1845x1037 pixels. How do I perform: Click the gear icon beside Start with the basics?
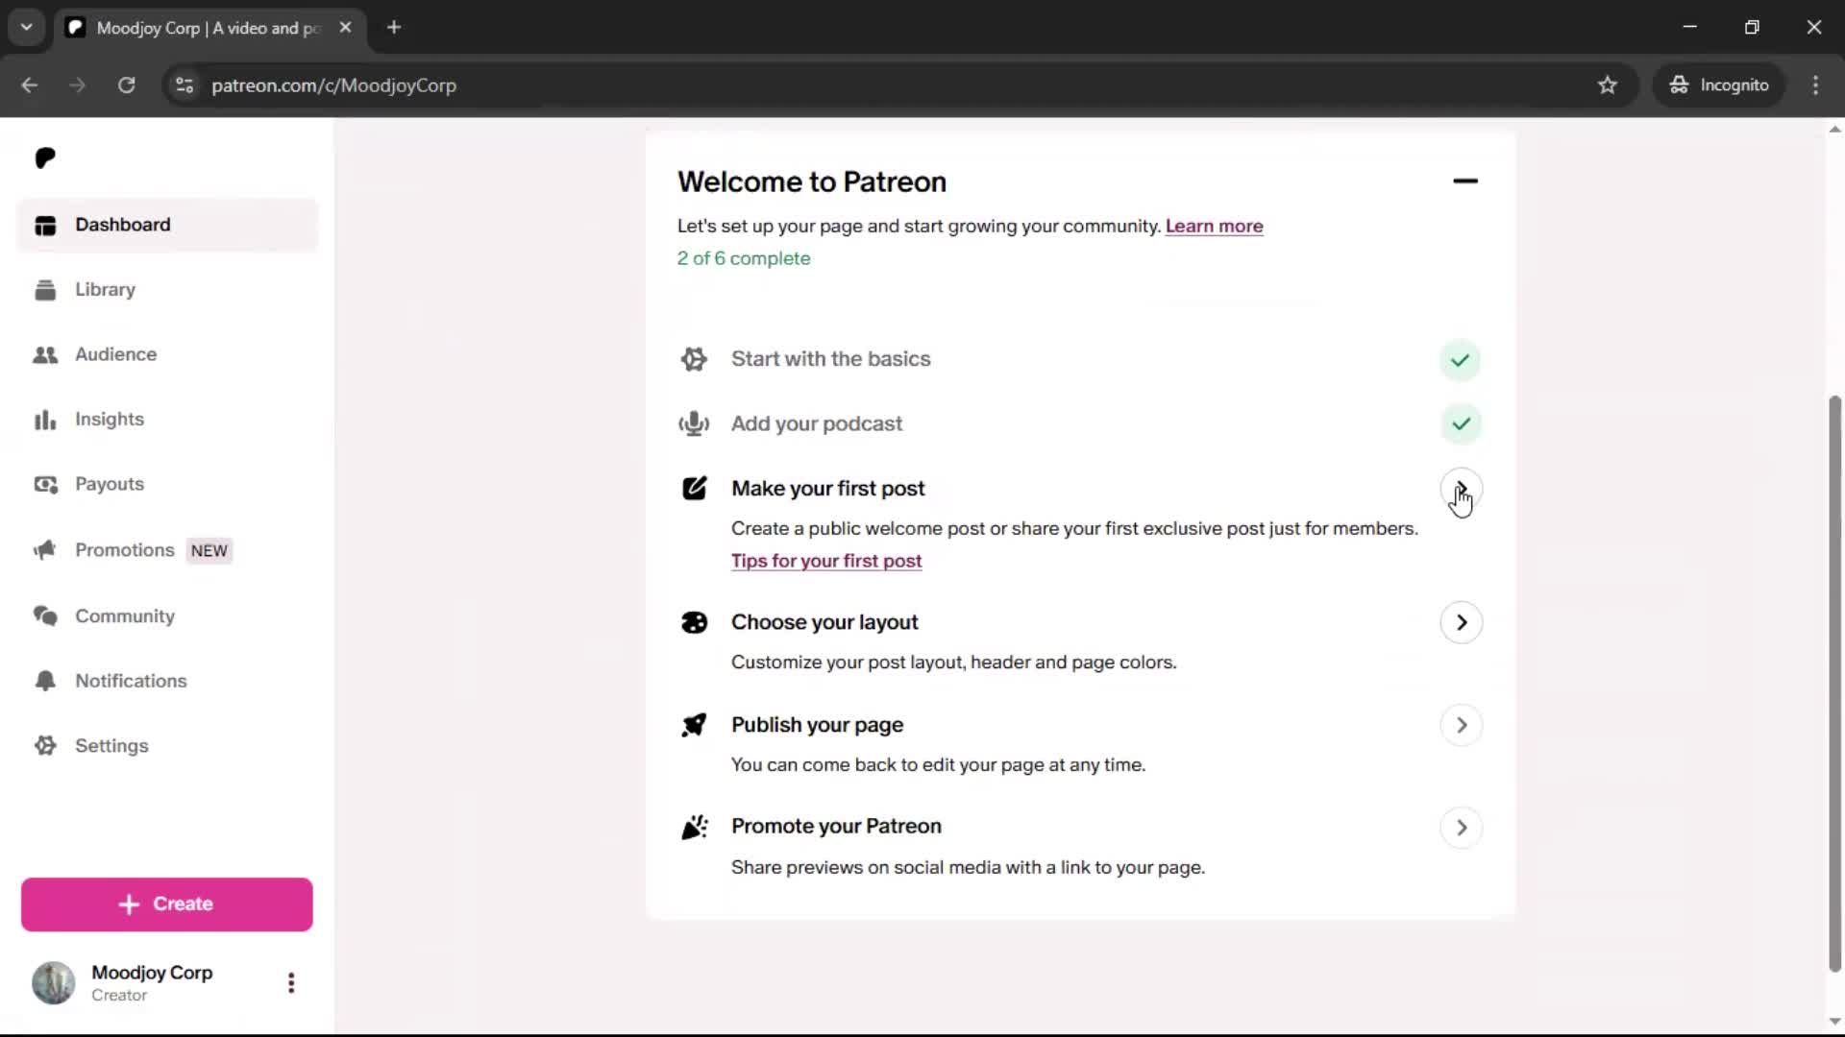(694, 359)
